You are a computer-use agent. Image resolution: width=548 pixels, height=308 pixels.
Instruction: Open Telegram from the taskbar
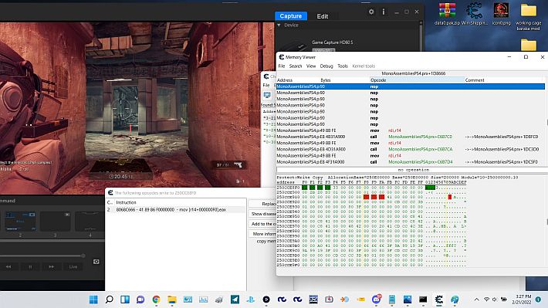click(x=235, y=300)
